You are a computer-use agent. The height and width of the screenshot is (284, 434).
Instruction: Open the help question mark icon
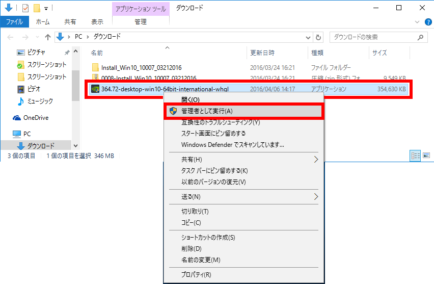point(428,22)
